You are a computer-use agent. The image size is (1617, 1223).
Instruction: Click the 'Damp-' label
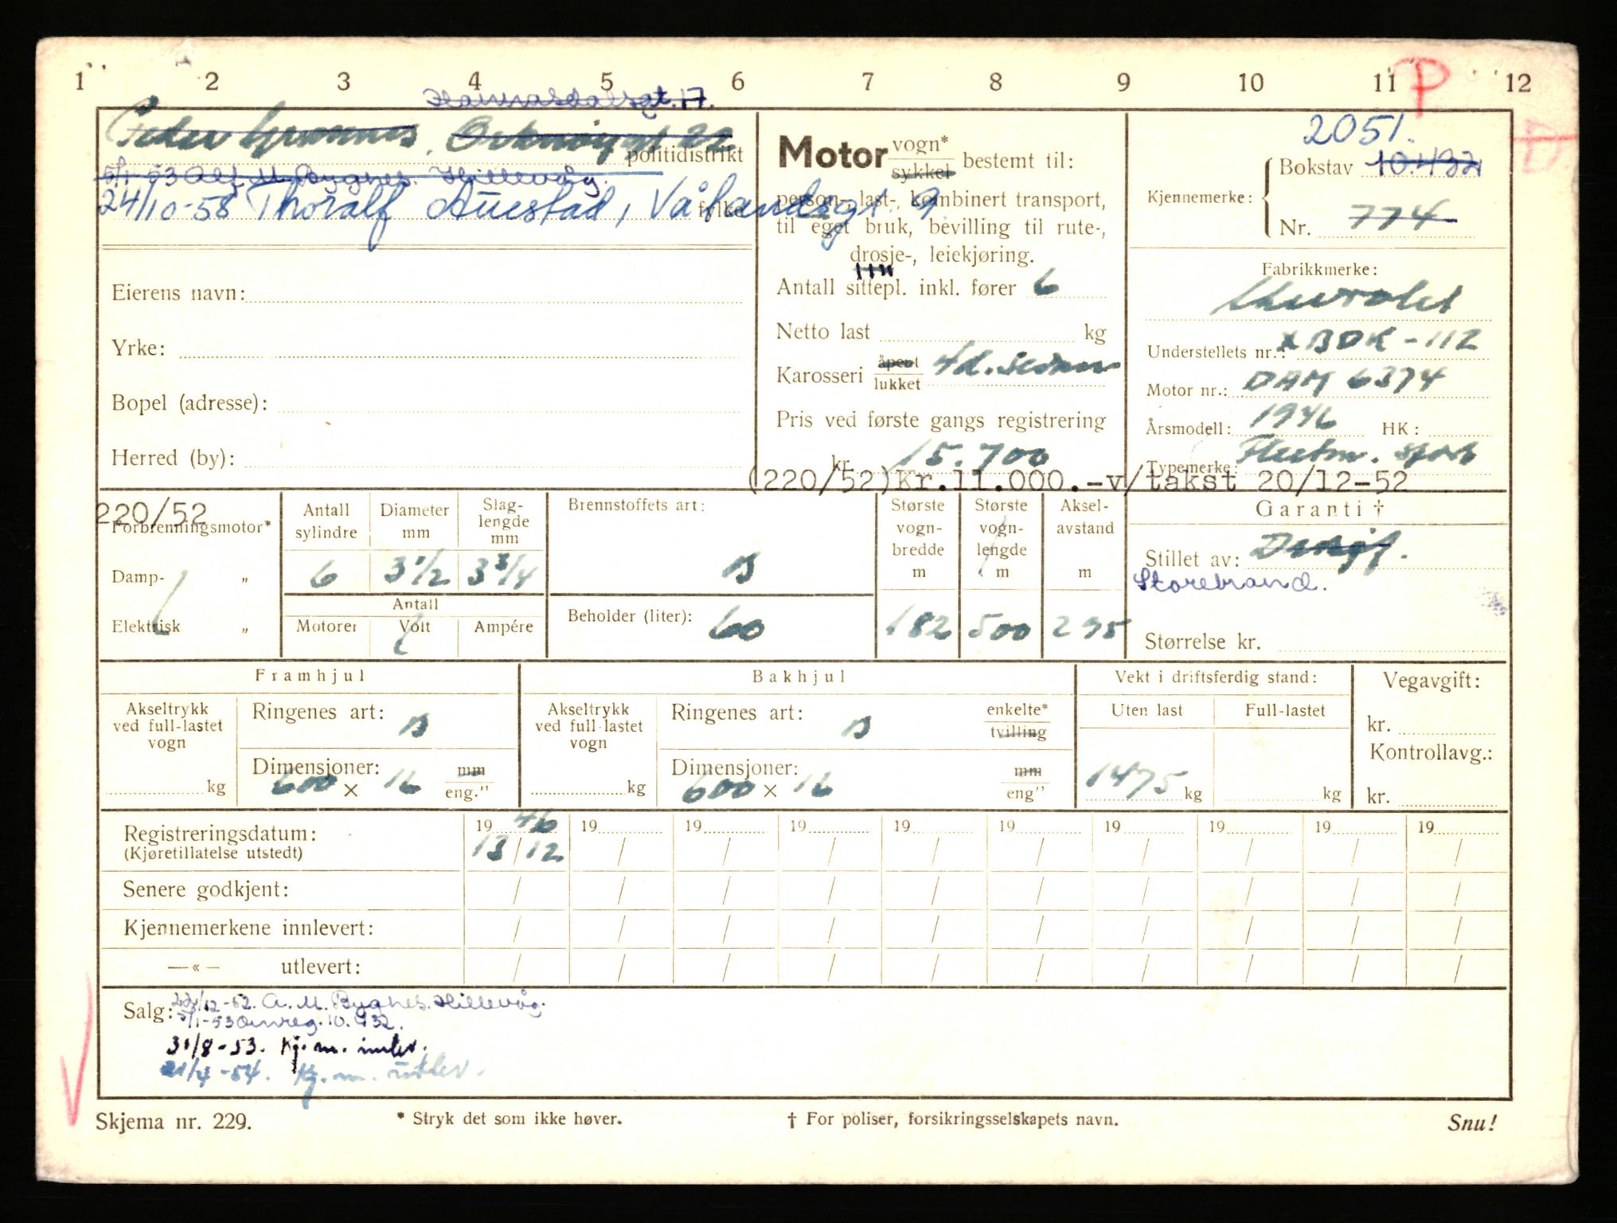pos(138,577)
